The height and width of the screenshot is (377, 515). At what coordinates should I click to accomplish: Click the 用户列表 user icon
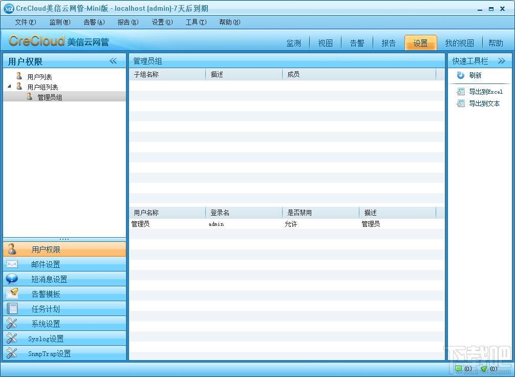click(x=19, y=76)
